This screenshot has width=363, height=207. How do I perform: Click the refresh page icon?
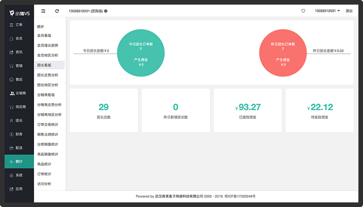click(57, 11)
